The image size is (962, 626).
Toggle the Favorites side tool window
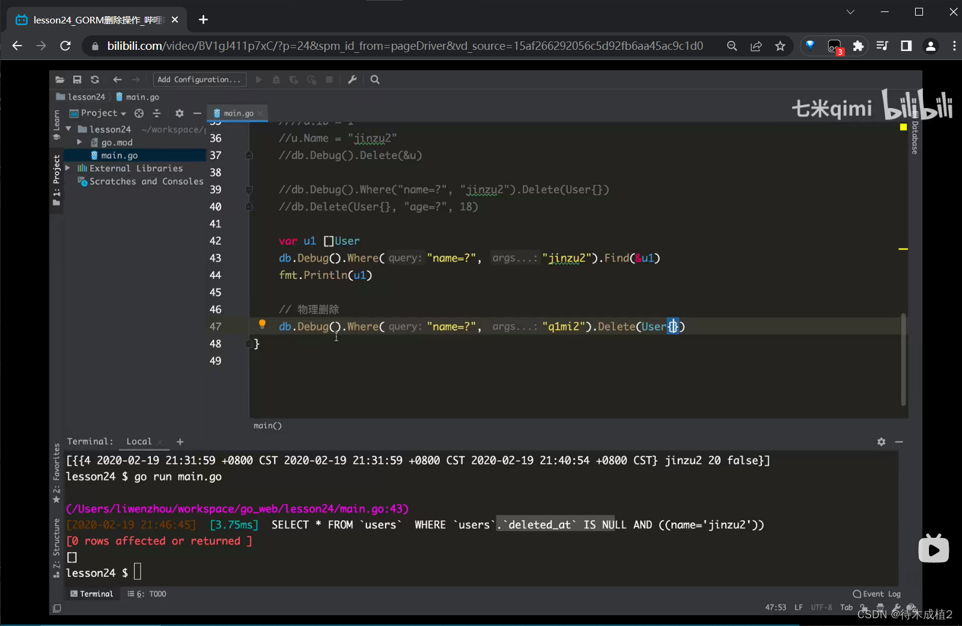click(x=56, y=472)
